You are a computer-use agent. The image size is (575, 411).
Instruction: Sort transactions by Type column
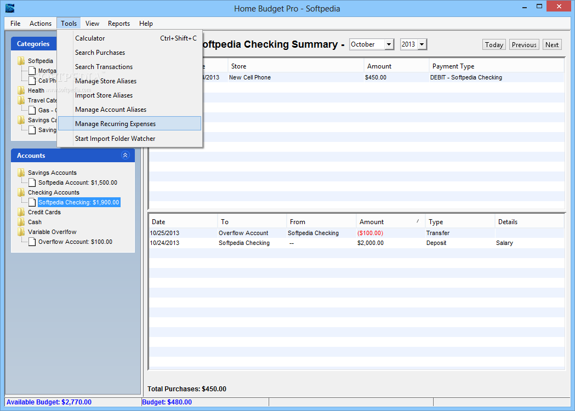pos(460,222)
